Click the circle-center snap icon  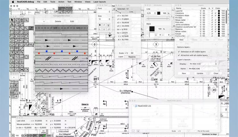pos(70,8)
